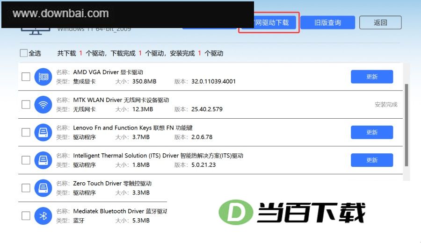Image resolution: width=421 pixels, height=243 pixels.
Task: Check the AMD VGA Driver checkbox
Action: click(26, 77)
